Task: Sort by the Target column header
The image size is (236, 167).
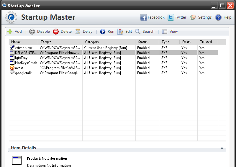Action: pyautogui.click(x=60, y=42)
